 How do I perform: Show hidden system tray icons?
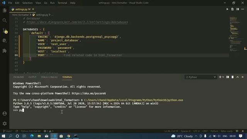coord(196,136)
